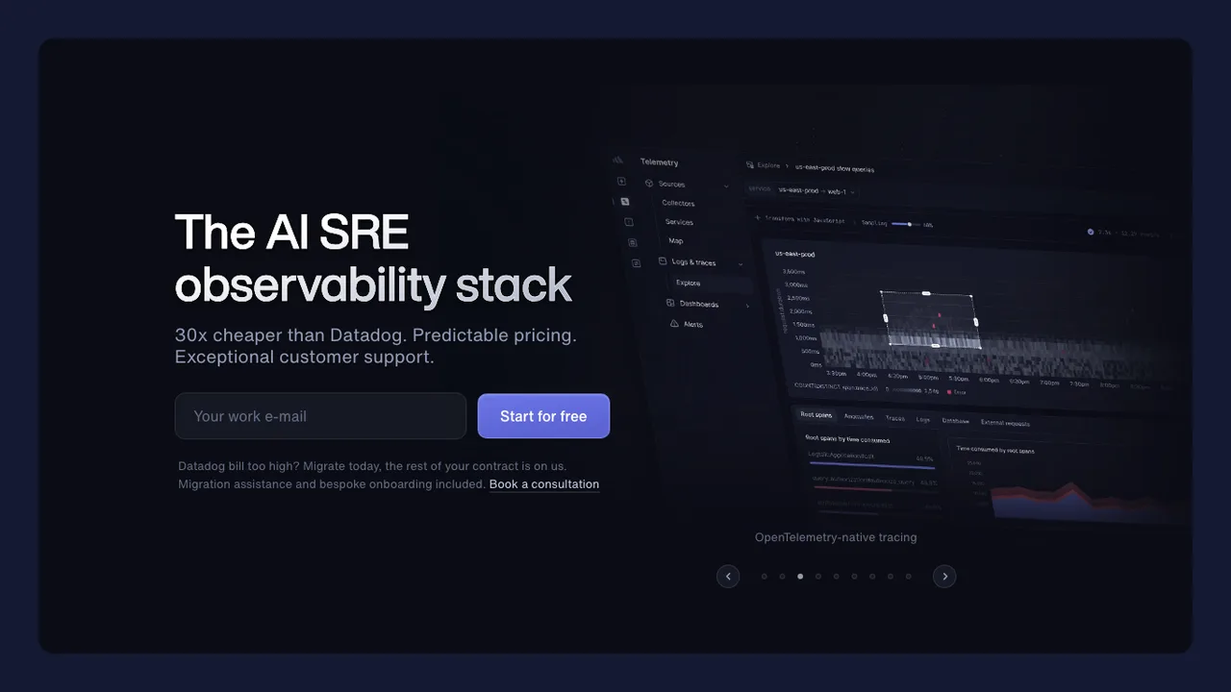Click the Explore breadcrumb icon
Screen dimensions: 1231x692
tap(750, 165)
